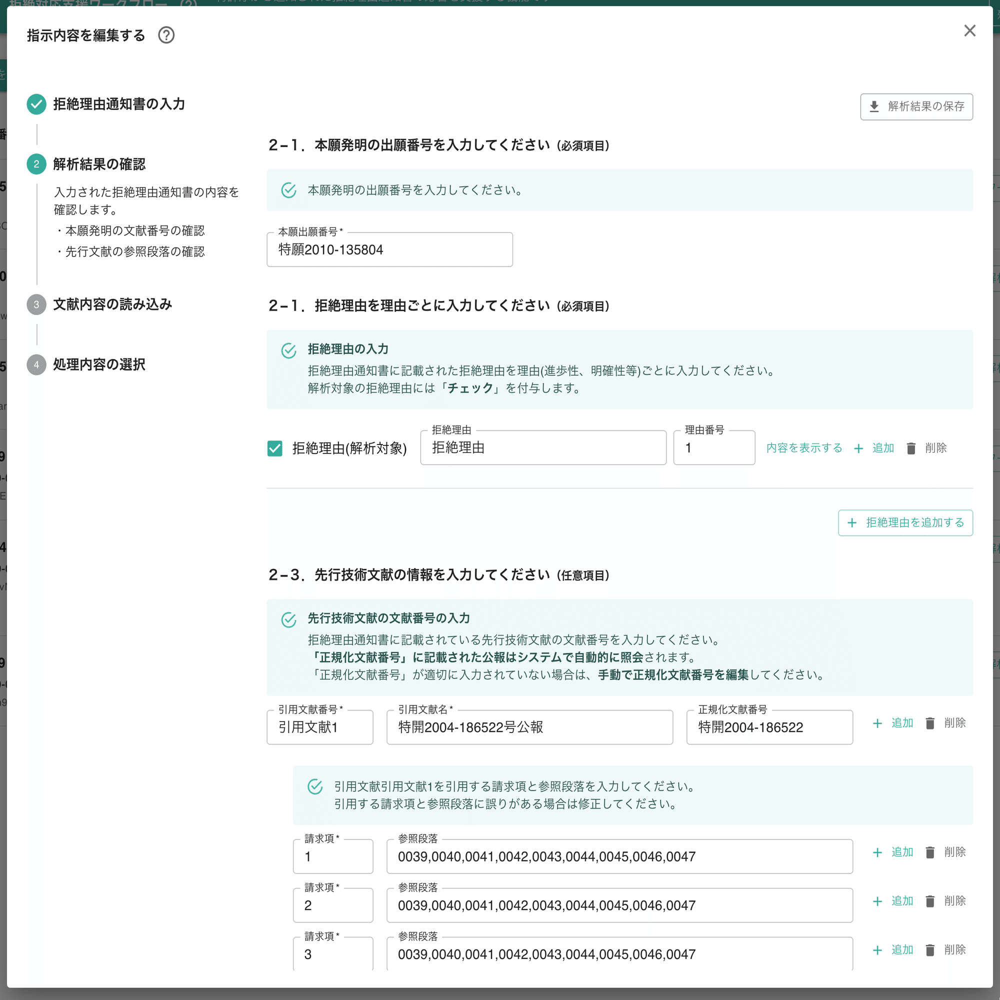1000x1000 pixels.
Task: Click the trash 削除 icon for 請求項 1 row
Action: click(930, 852)
